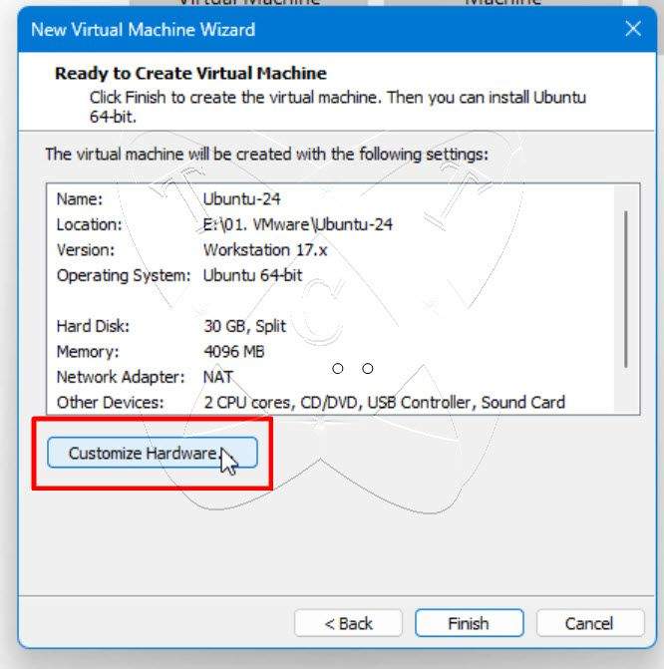
Task: Select the '2 CPU cores, CD/DVD, USB Controller, Sound Card' value
Action: coord(385,403)
